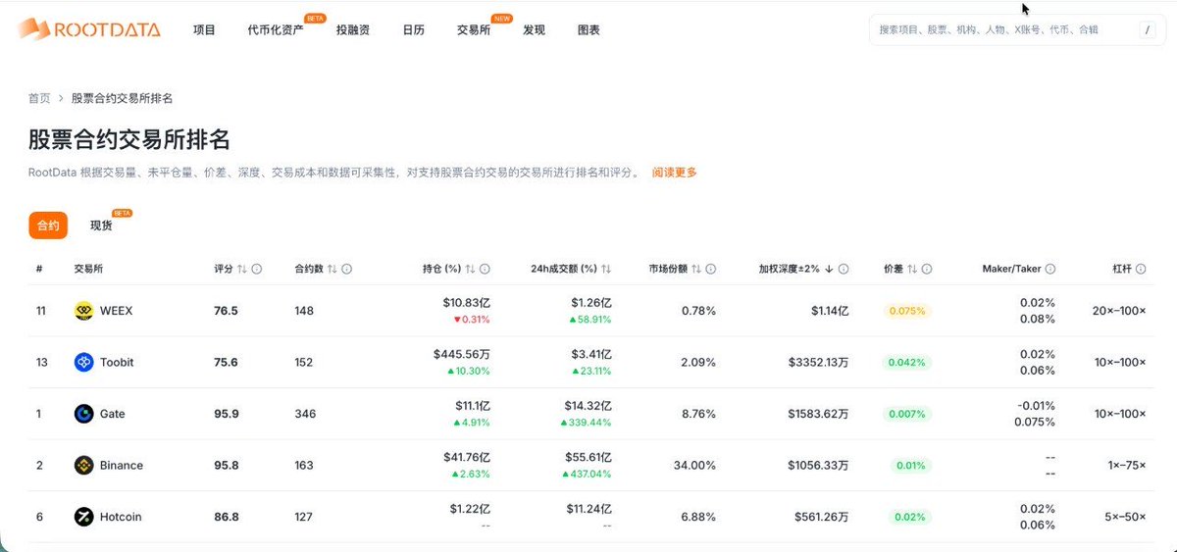Show info tooltip for Maker/Taker column

click(x=1050, y=269)
